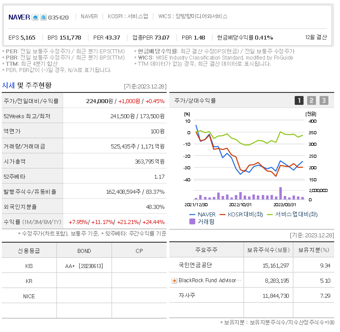Screen dimensions: 340x332
Task: Click the phone icon beside code 035420
Action: click(x=44, y=17)
